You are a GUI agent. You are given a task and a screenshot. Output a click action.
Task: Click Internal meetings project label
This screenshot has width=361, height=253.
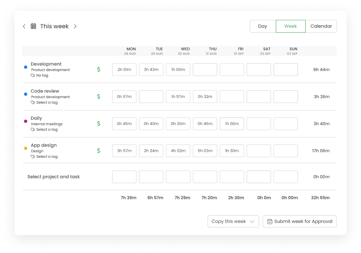point(47,124)
